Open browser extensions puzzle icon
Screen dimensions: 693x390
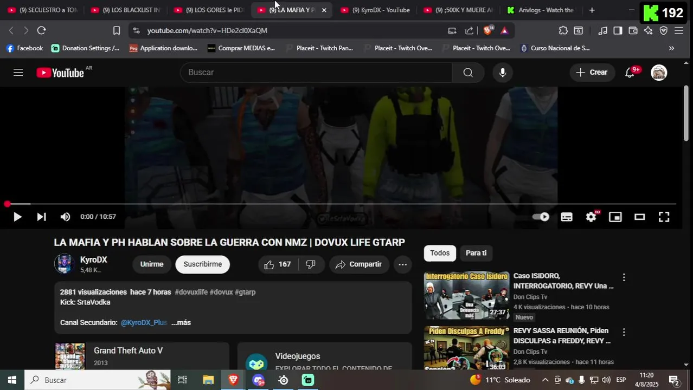tap(563, 30)
